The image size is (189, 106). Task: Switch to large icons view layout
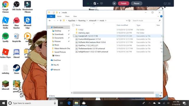pos(161,96)
